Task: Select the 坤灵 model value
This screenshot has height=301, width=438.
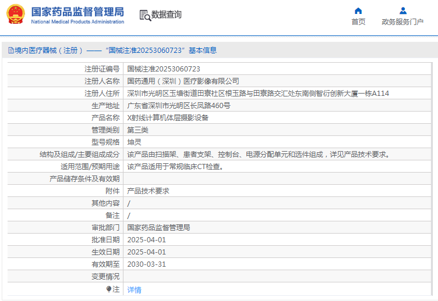Action: click(135, 142)
